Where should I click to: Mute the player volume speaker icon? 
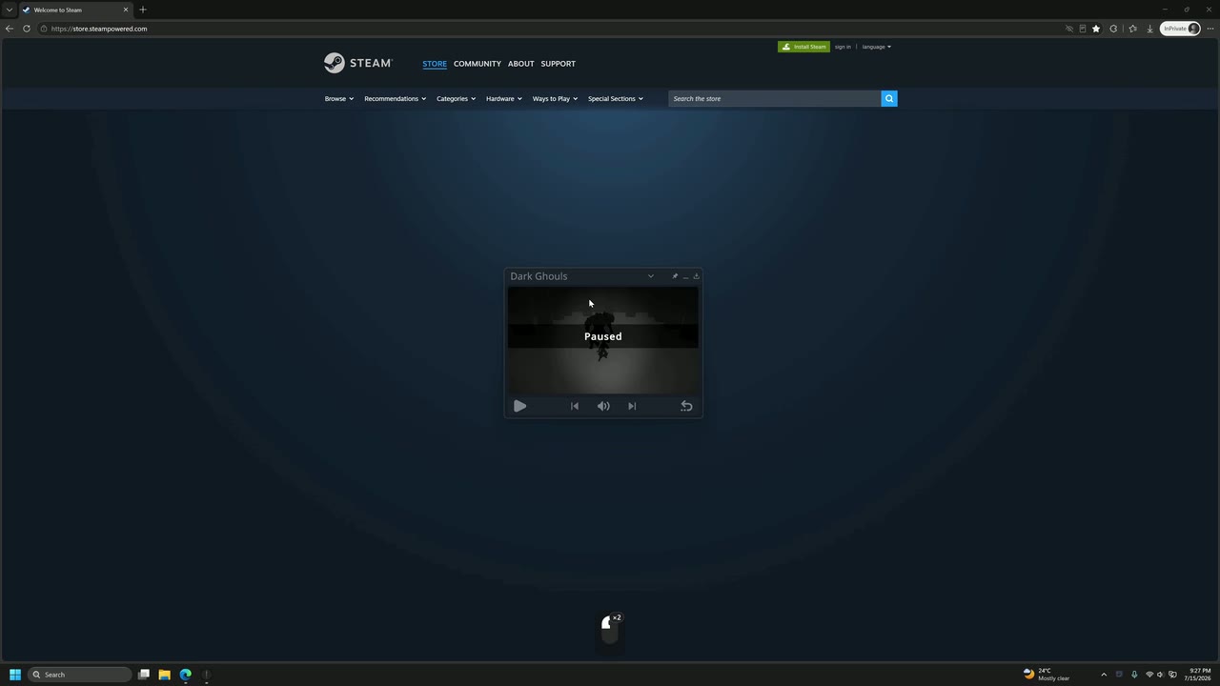[603, 406]
